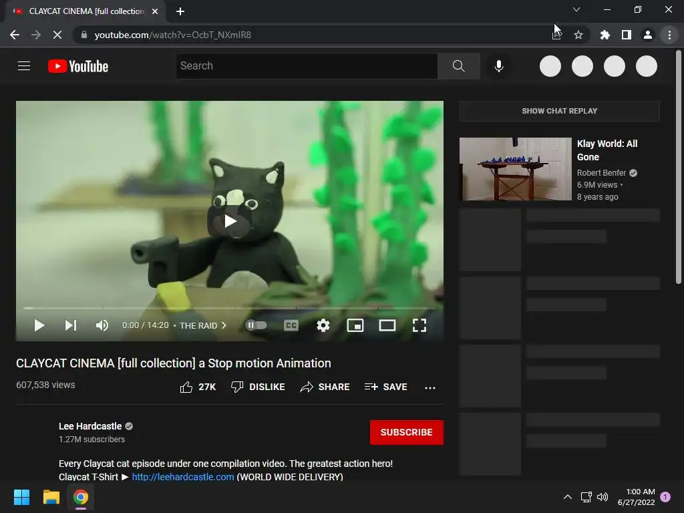Open Chrome profile menu

648,35
